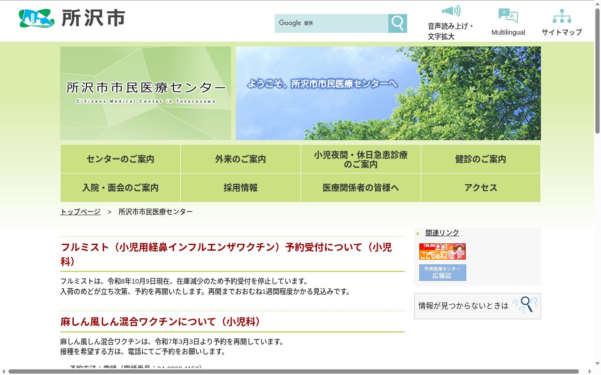
Task: Click the line 麻しん風しん混合ワクチンは、令和7年3月3日
Action: pos(172,341)
